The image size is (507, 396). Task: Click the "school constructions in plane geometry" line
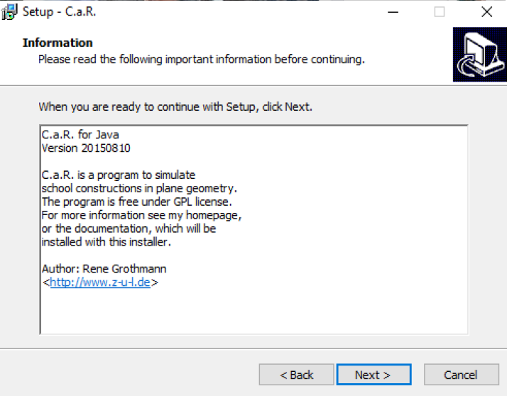click(139, 188)
